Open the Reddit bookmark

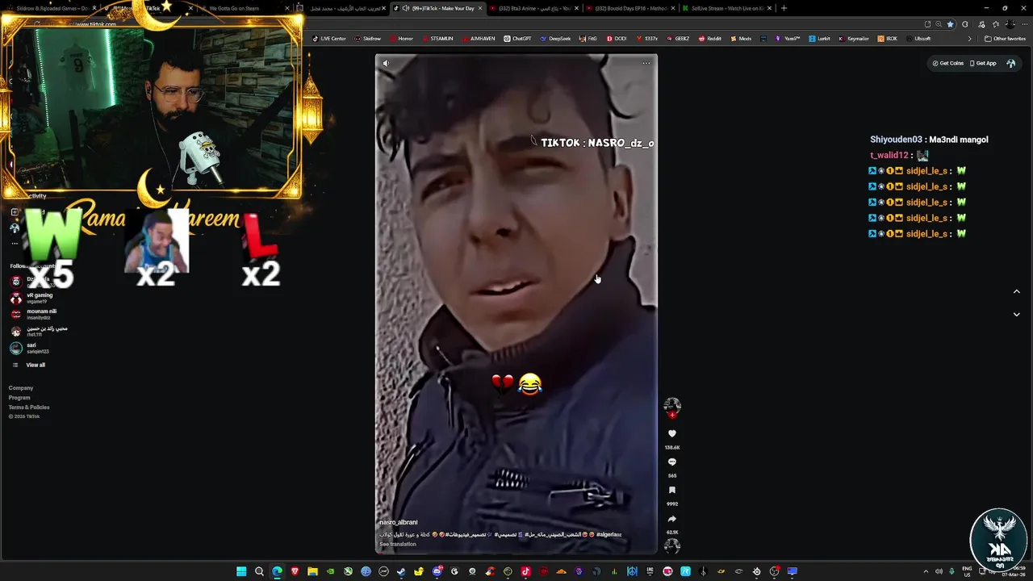tap(710, 39)
